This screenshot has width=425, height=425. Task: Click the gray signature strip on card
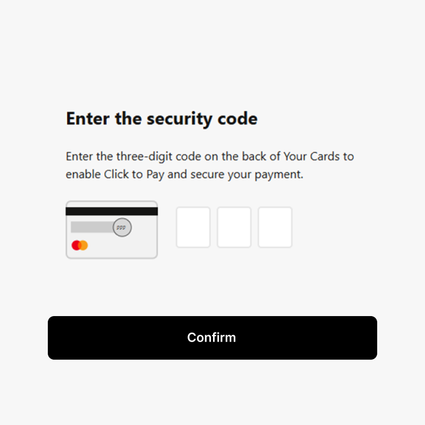click(x=91, y=227)
